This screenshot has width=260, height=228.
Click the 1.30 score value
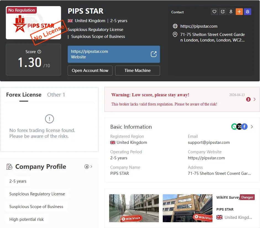point(30,63)
